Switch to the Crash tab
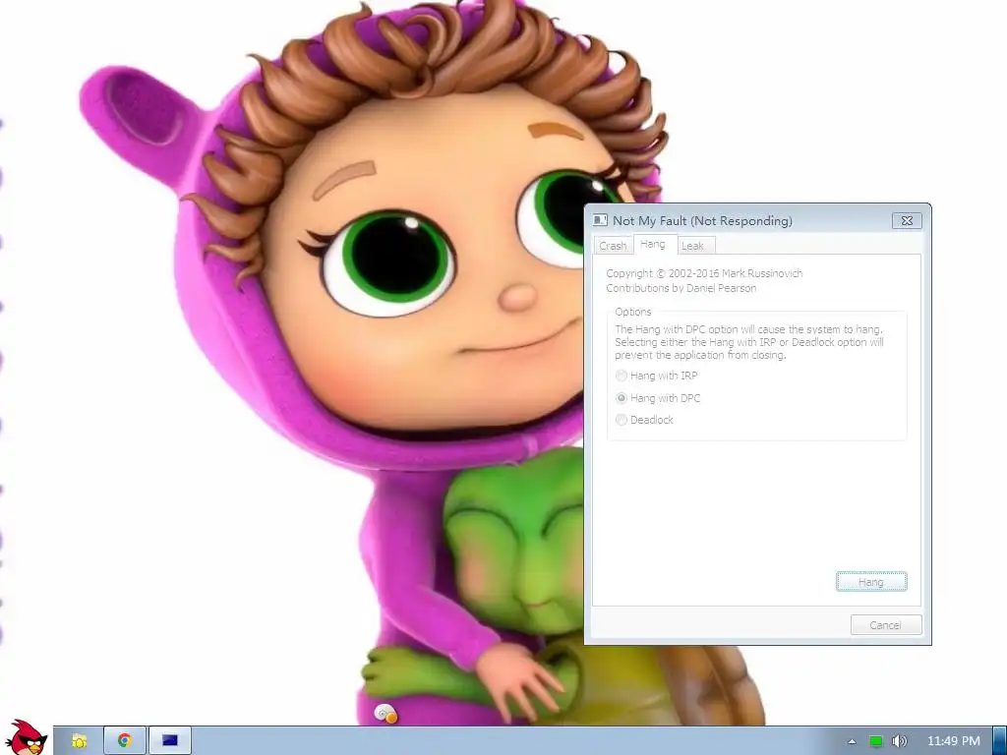Viewport: 1007px width, 755px height. point(613,246)
